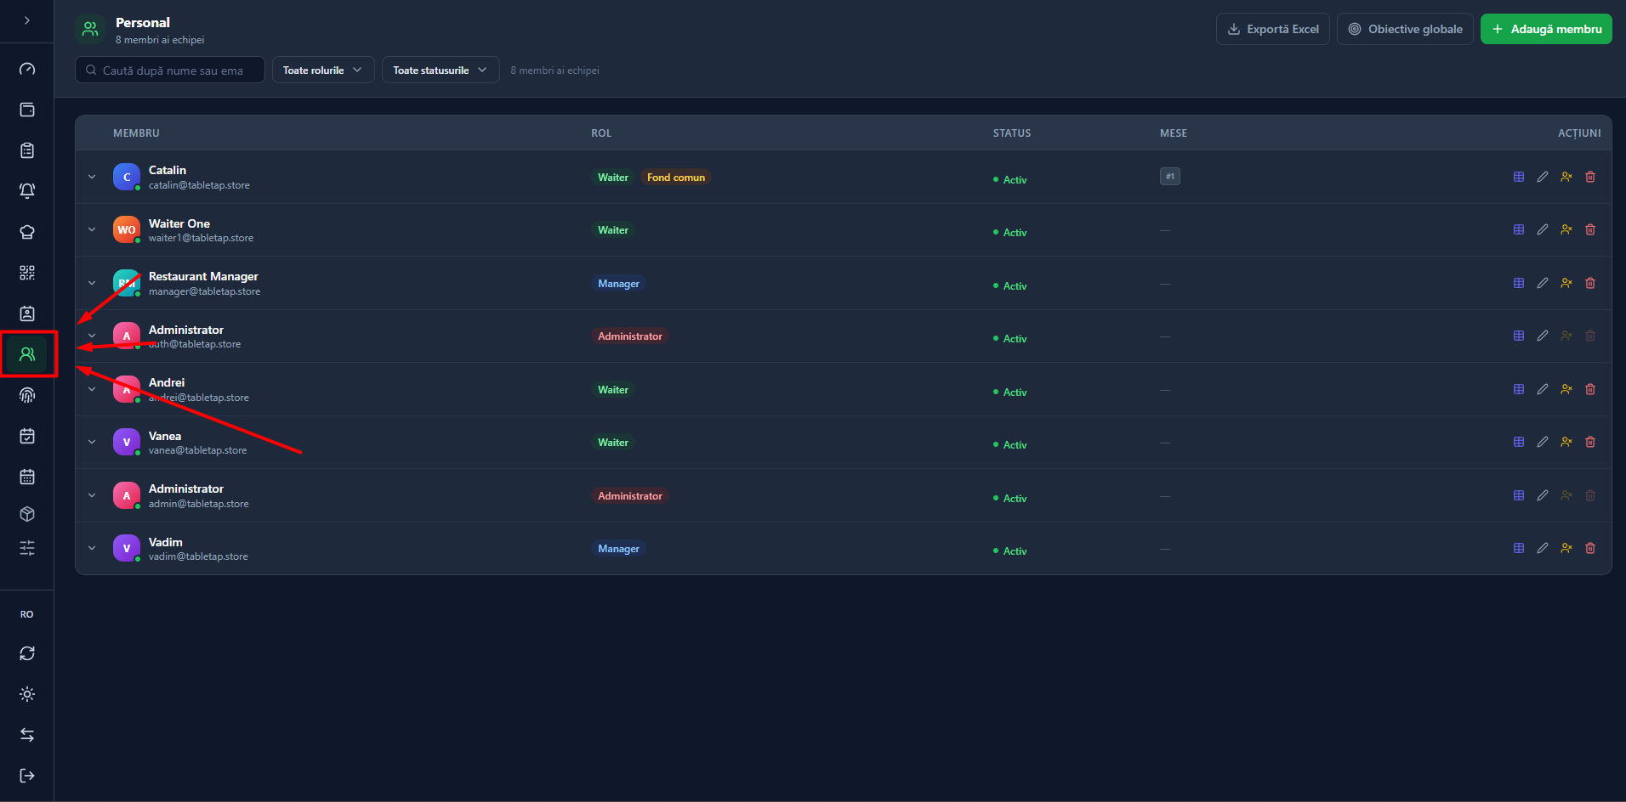The width and height of the screenshot is (1626, 802).
Task: Click the fingerprint icon in sidebar
Action: tap(27, 395)
